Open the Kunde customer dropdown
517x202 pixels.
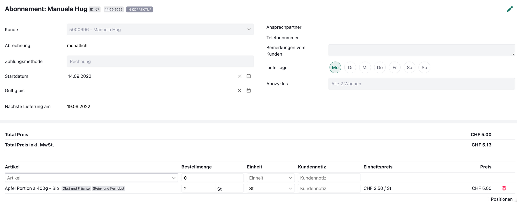160,29
